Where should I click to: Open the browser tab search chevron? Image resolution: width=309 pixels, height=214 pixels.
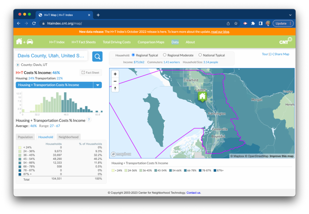[290, 15]
